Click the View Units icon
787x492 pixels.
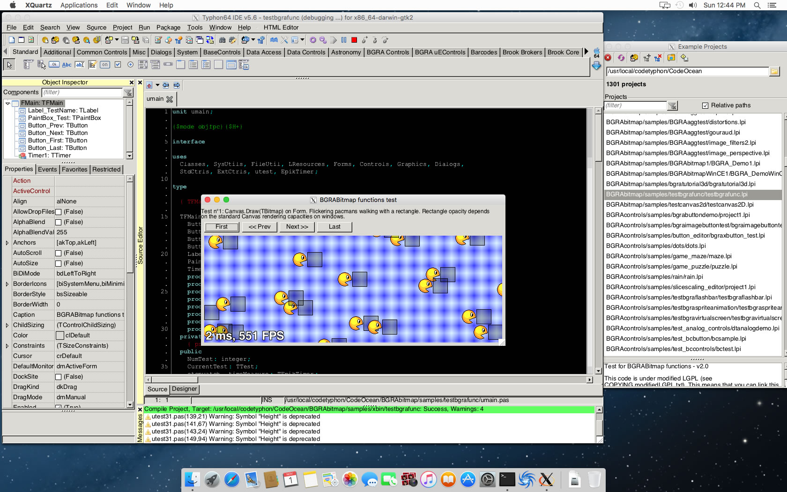pos(189,40)
